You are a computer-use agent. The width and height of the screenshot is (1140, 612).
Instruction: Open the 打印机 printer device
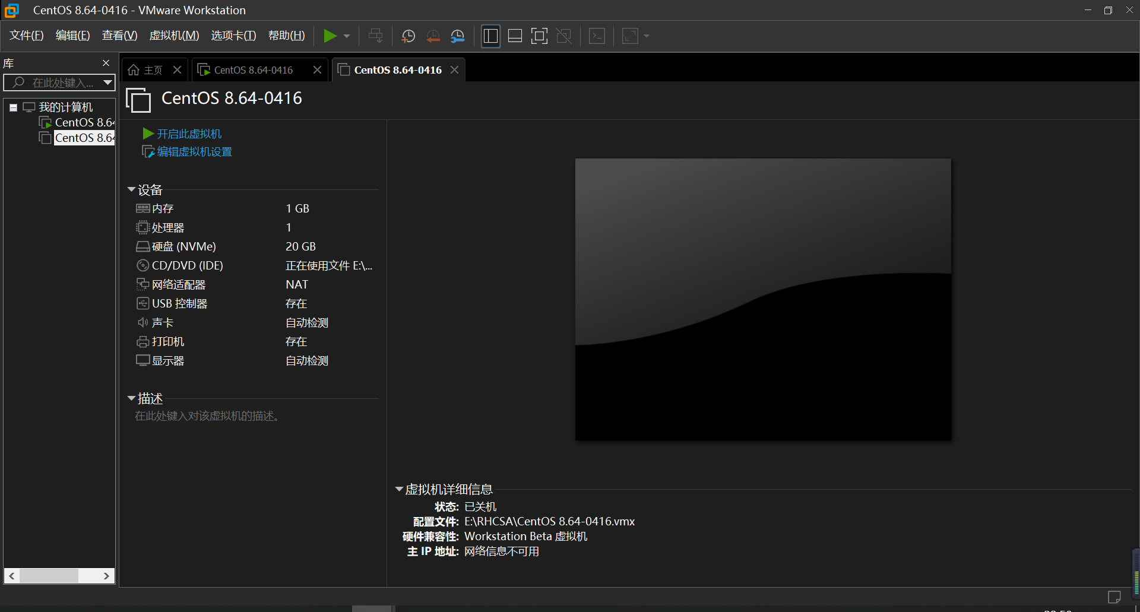(x=160, y=341)
